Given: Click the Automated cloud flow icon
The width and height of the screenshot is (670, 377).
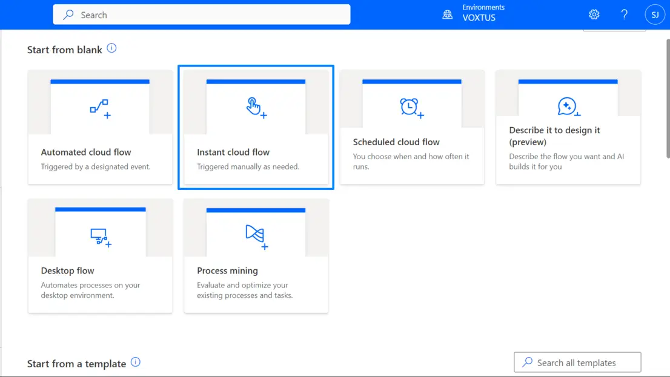Looking at the screenshot, I should (100, 108).
